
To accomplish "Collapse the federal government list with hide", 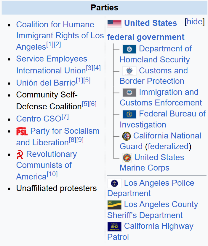I will point(195,22).
